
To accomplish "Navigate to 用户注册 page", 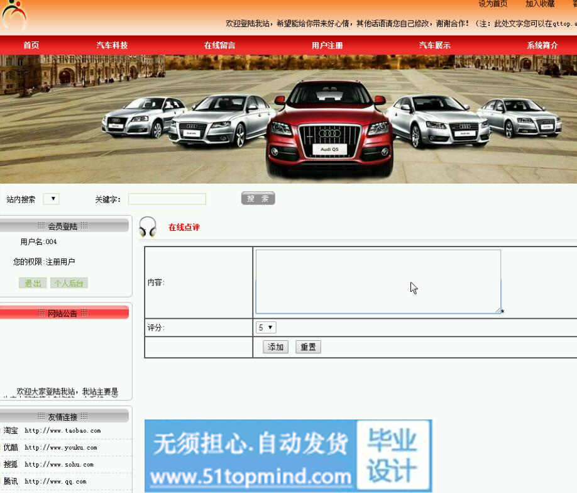I will 327,45.
